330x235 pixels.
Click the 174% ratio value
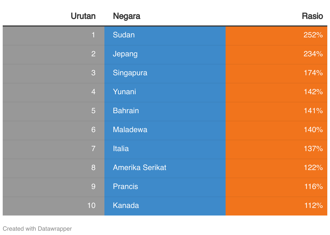(x=313, y=73)
